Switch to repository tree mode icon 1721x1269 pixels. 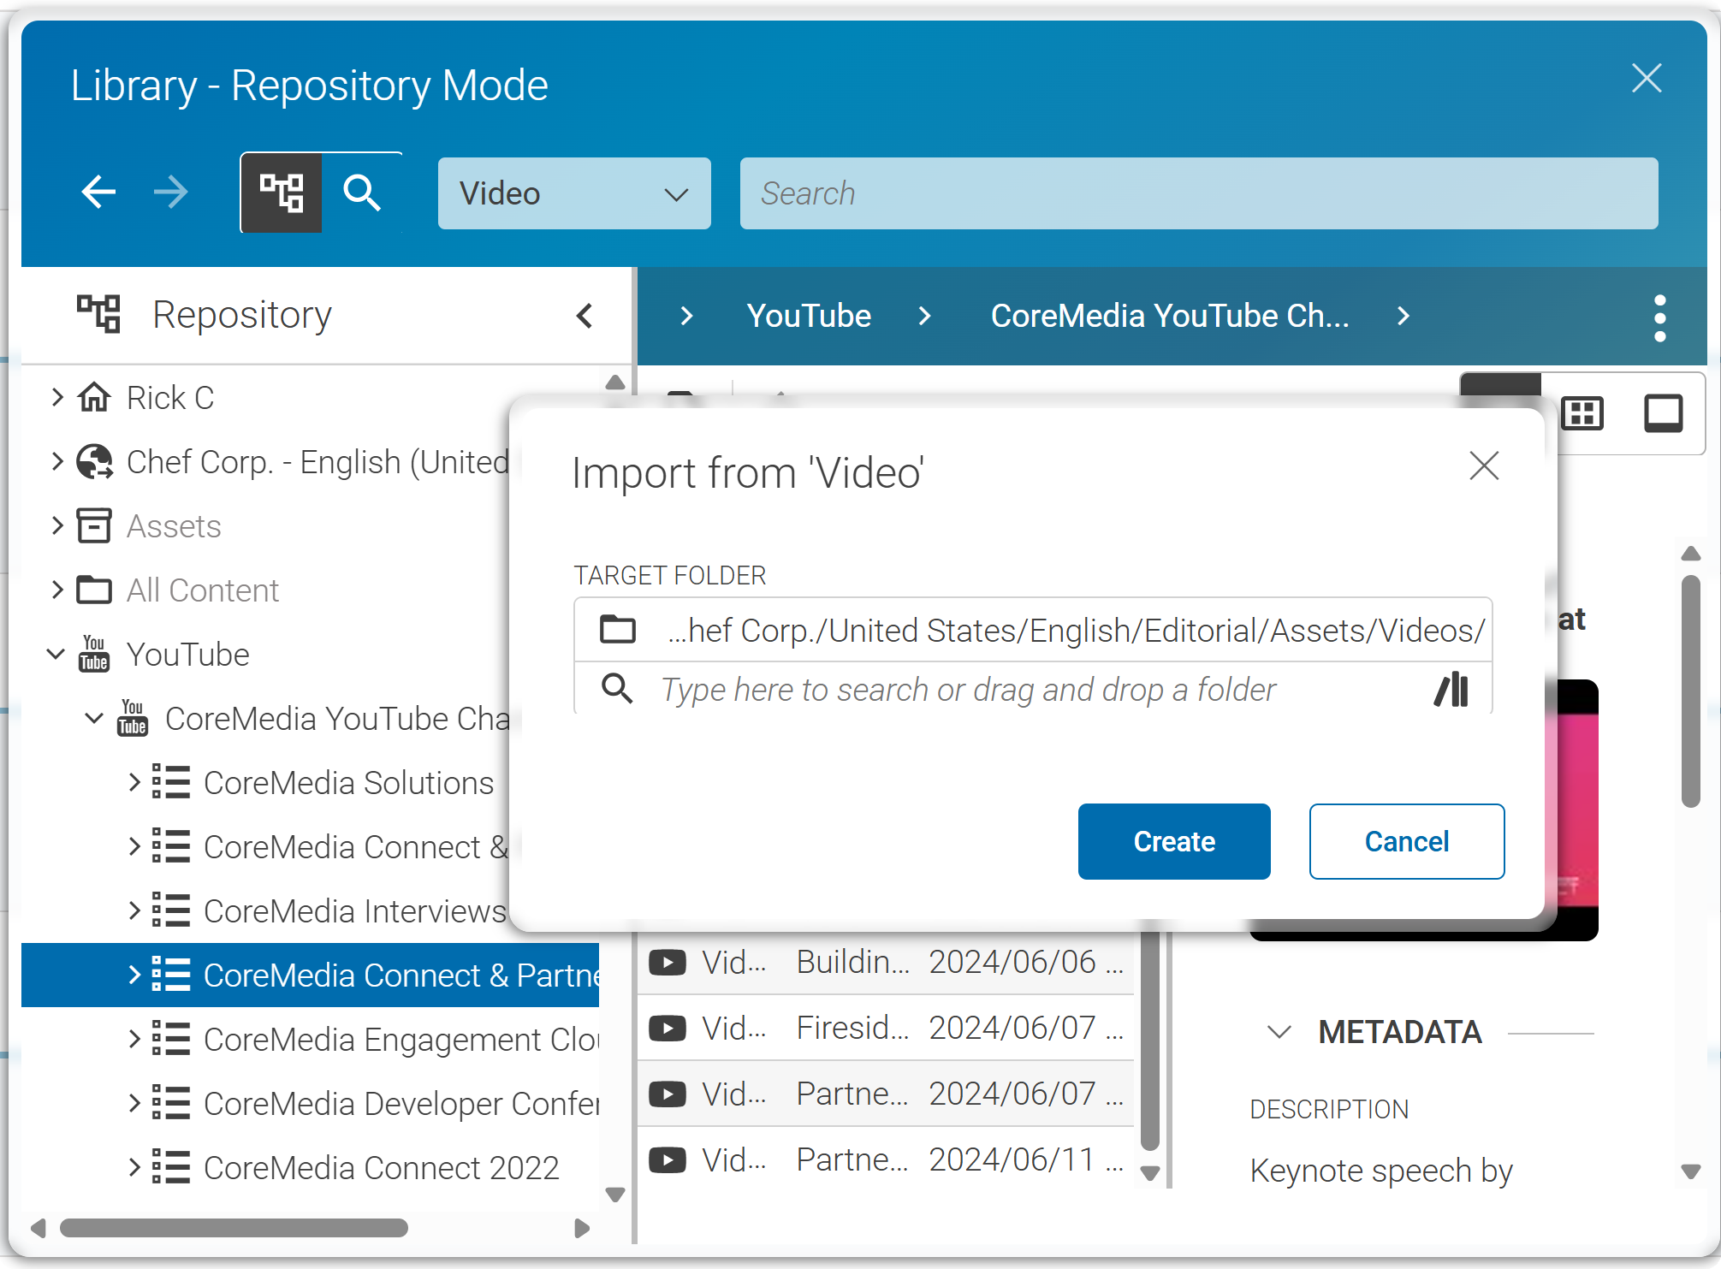coord(282,193)
